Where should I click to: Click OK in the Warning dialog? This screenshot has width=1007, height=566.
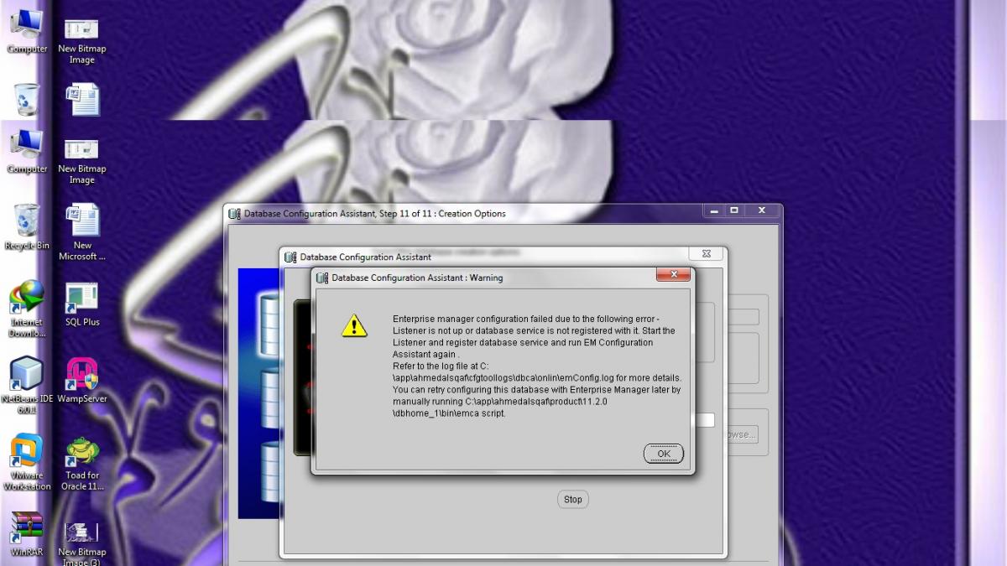(663, 454)
